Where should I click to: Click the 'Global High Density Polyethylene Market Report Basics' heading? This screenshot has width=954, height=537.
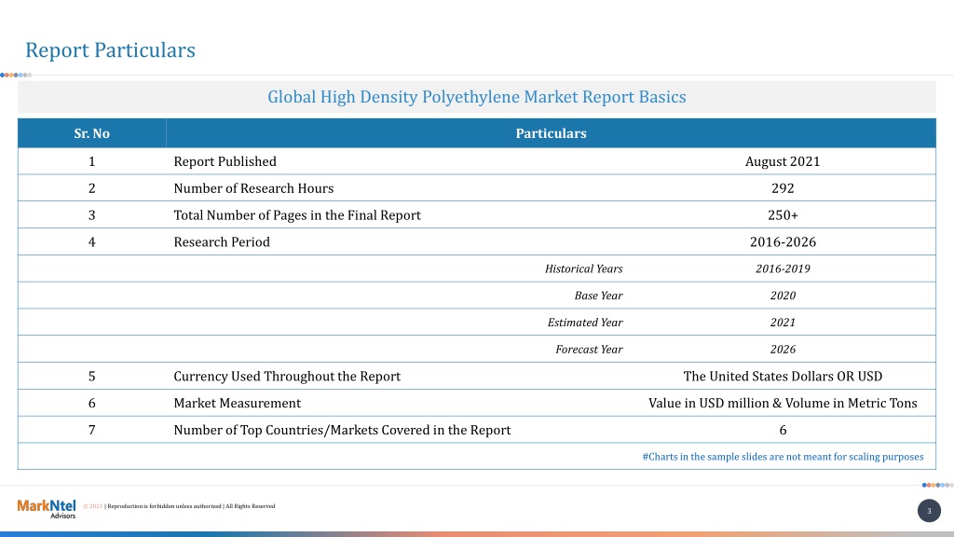point(476,97)
